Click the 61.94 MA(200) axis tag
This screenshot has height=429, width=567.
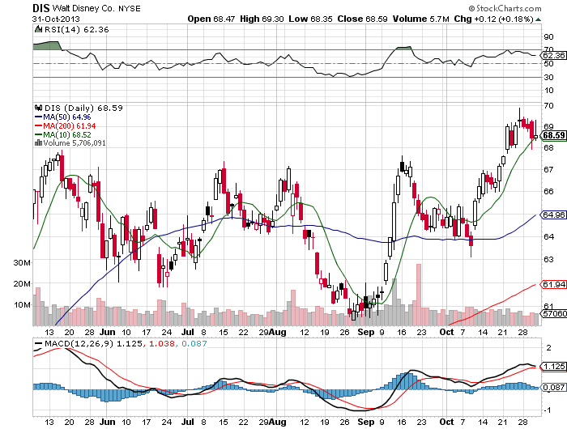553,285
